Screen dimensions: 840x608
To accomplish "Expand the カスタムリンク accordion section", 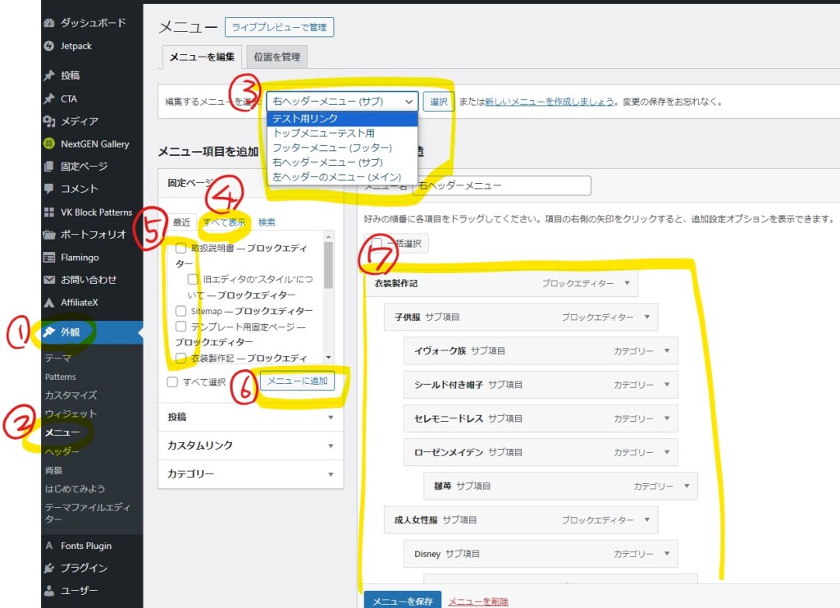I will pyautogui.click(x=250, y=446).
